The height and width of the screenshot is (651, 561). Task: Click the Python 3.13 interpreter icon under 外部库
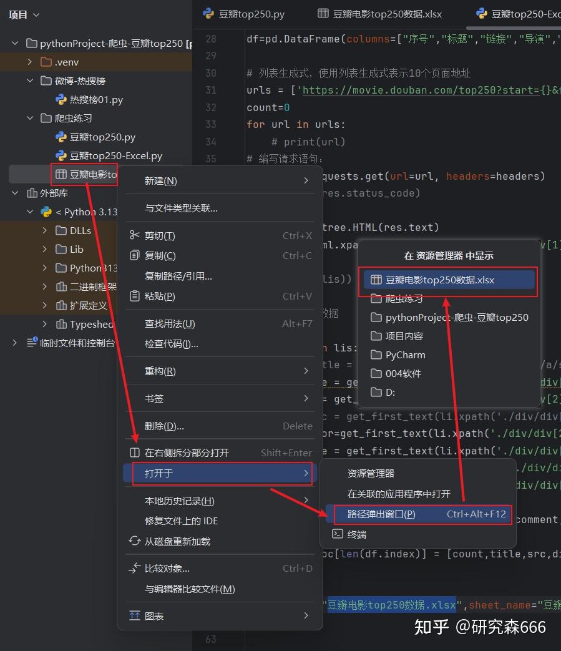pos(45,212)
